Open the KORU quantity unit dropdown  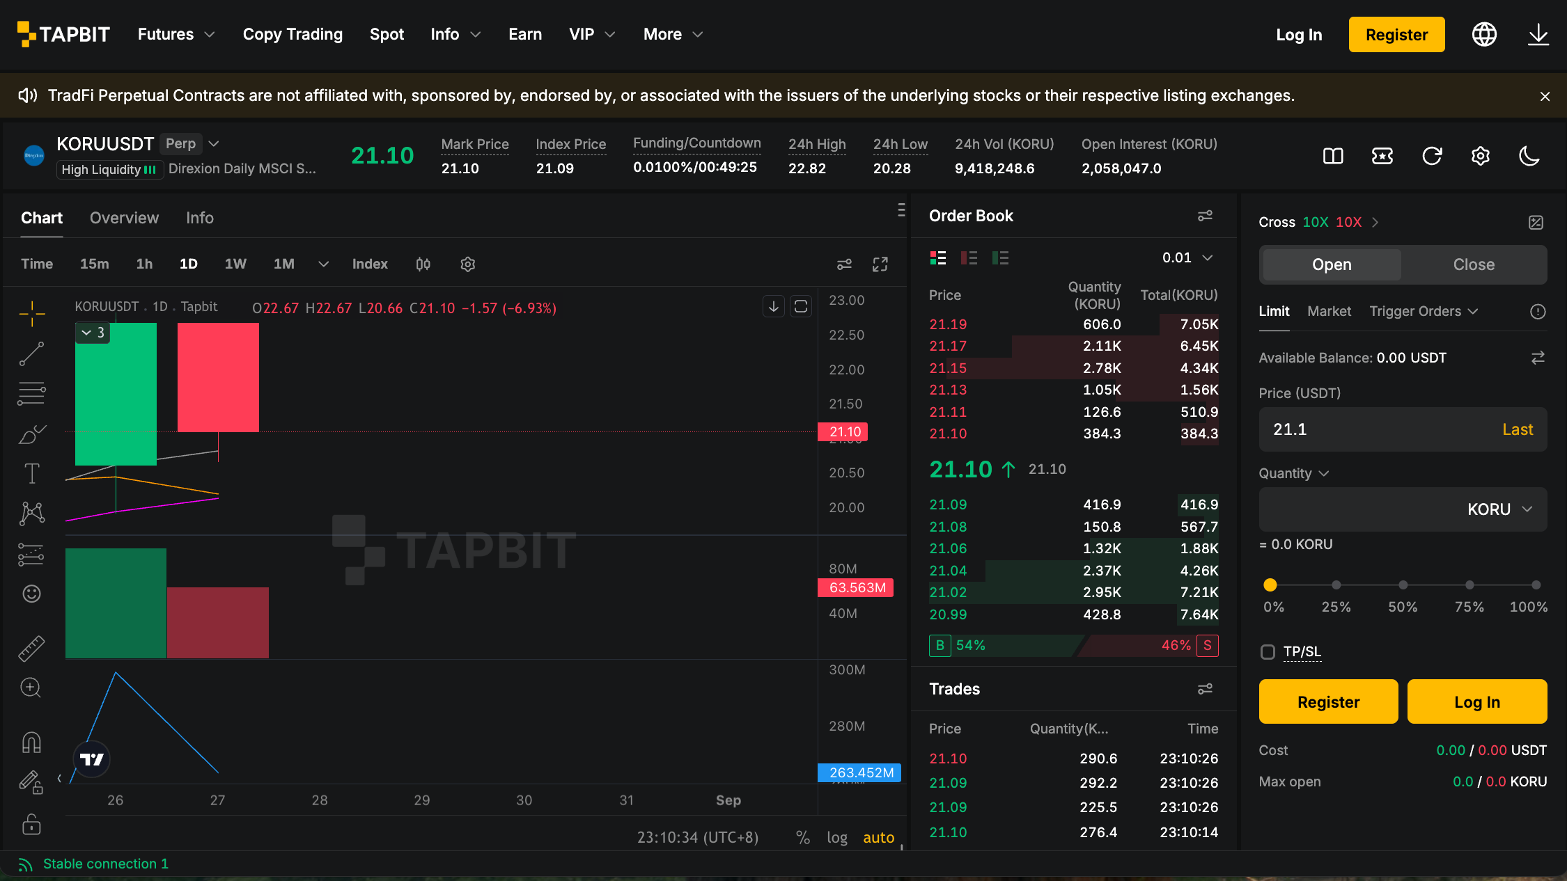[x=1500, y=509]
